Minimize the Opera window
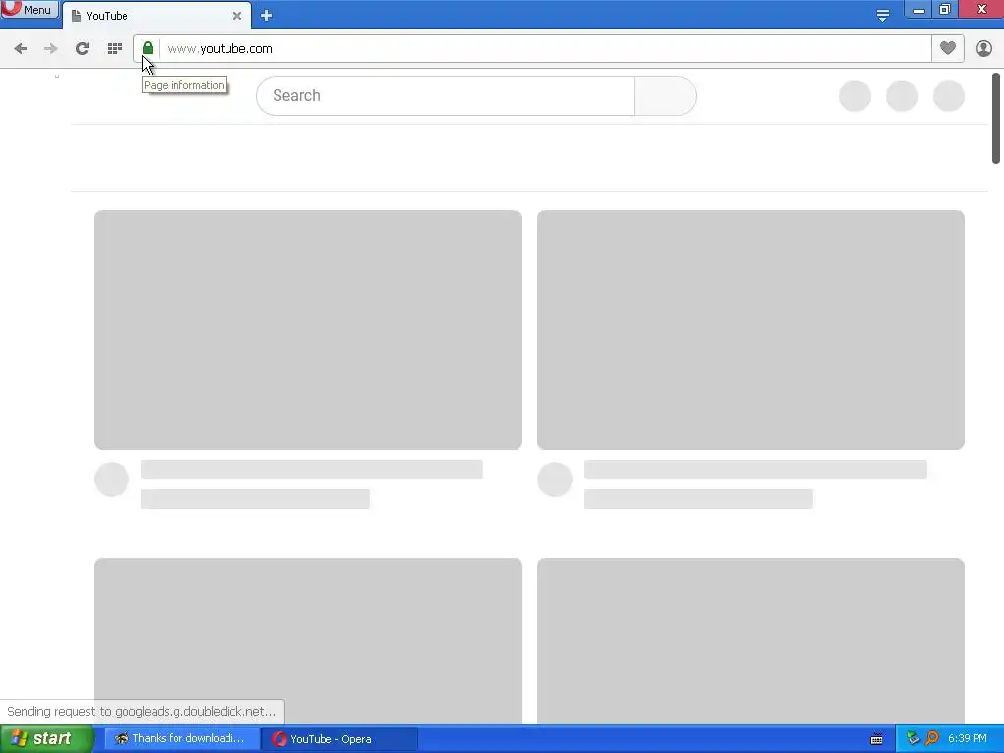The width and height of the screenshot is (1004, 753). 918,10
